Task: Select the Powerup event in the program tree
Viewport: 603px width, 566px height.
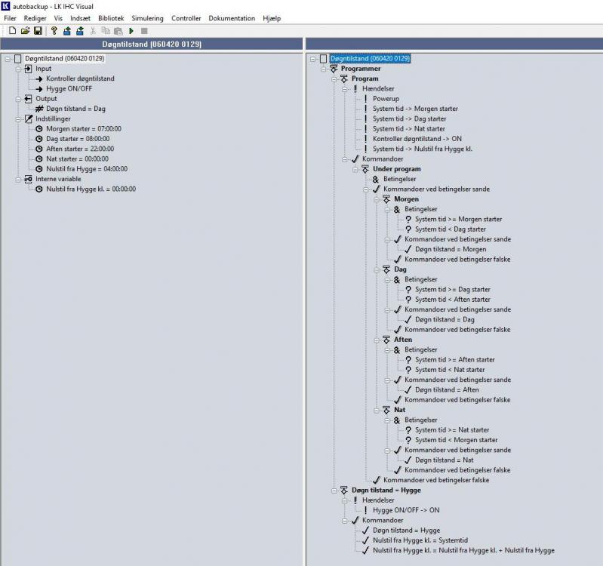Action: click(386, 99)
